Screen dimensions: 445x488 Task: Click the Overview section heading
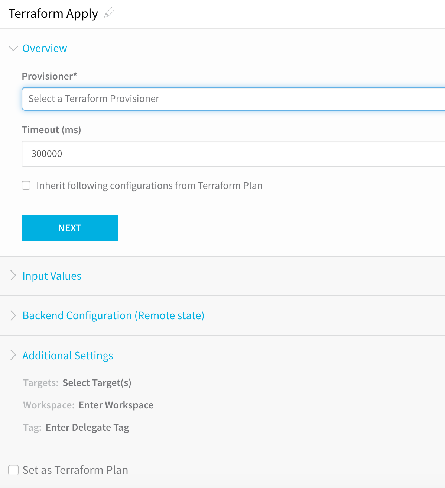[45, 48]
